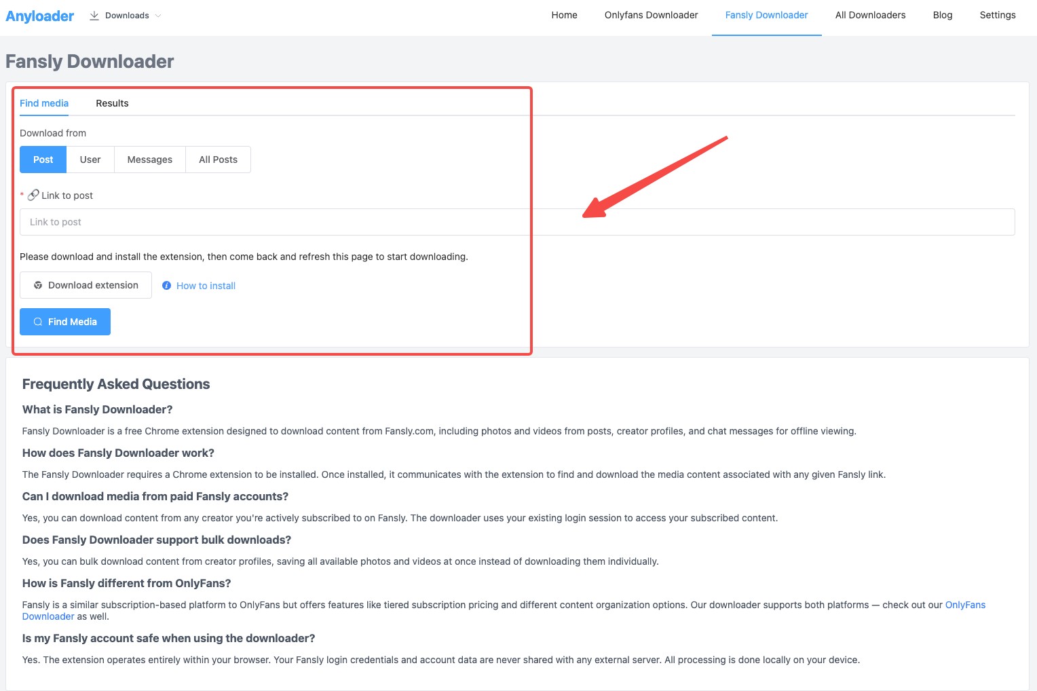Click the Anyloader logo
Viewport: 1037px width, 691px height.
pos(39,16)
